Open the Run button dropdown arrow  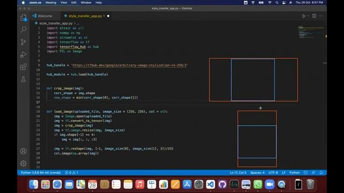[308, 16]
